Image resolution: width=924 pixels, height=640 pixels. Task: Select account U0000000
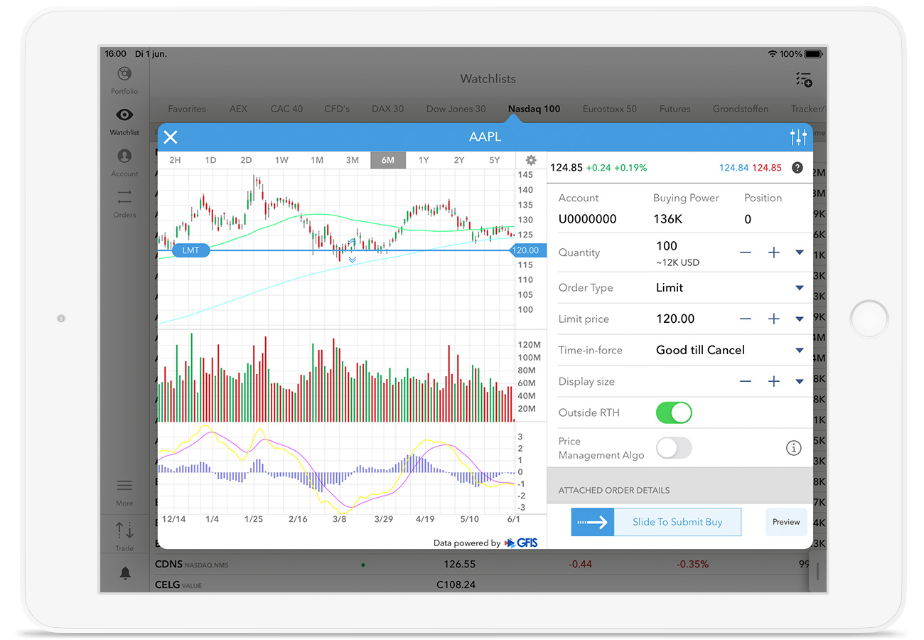coord(587,219)
